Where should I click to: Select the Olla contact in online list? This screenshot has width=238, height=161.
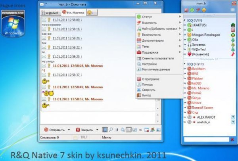pos(195,40)
